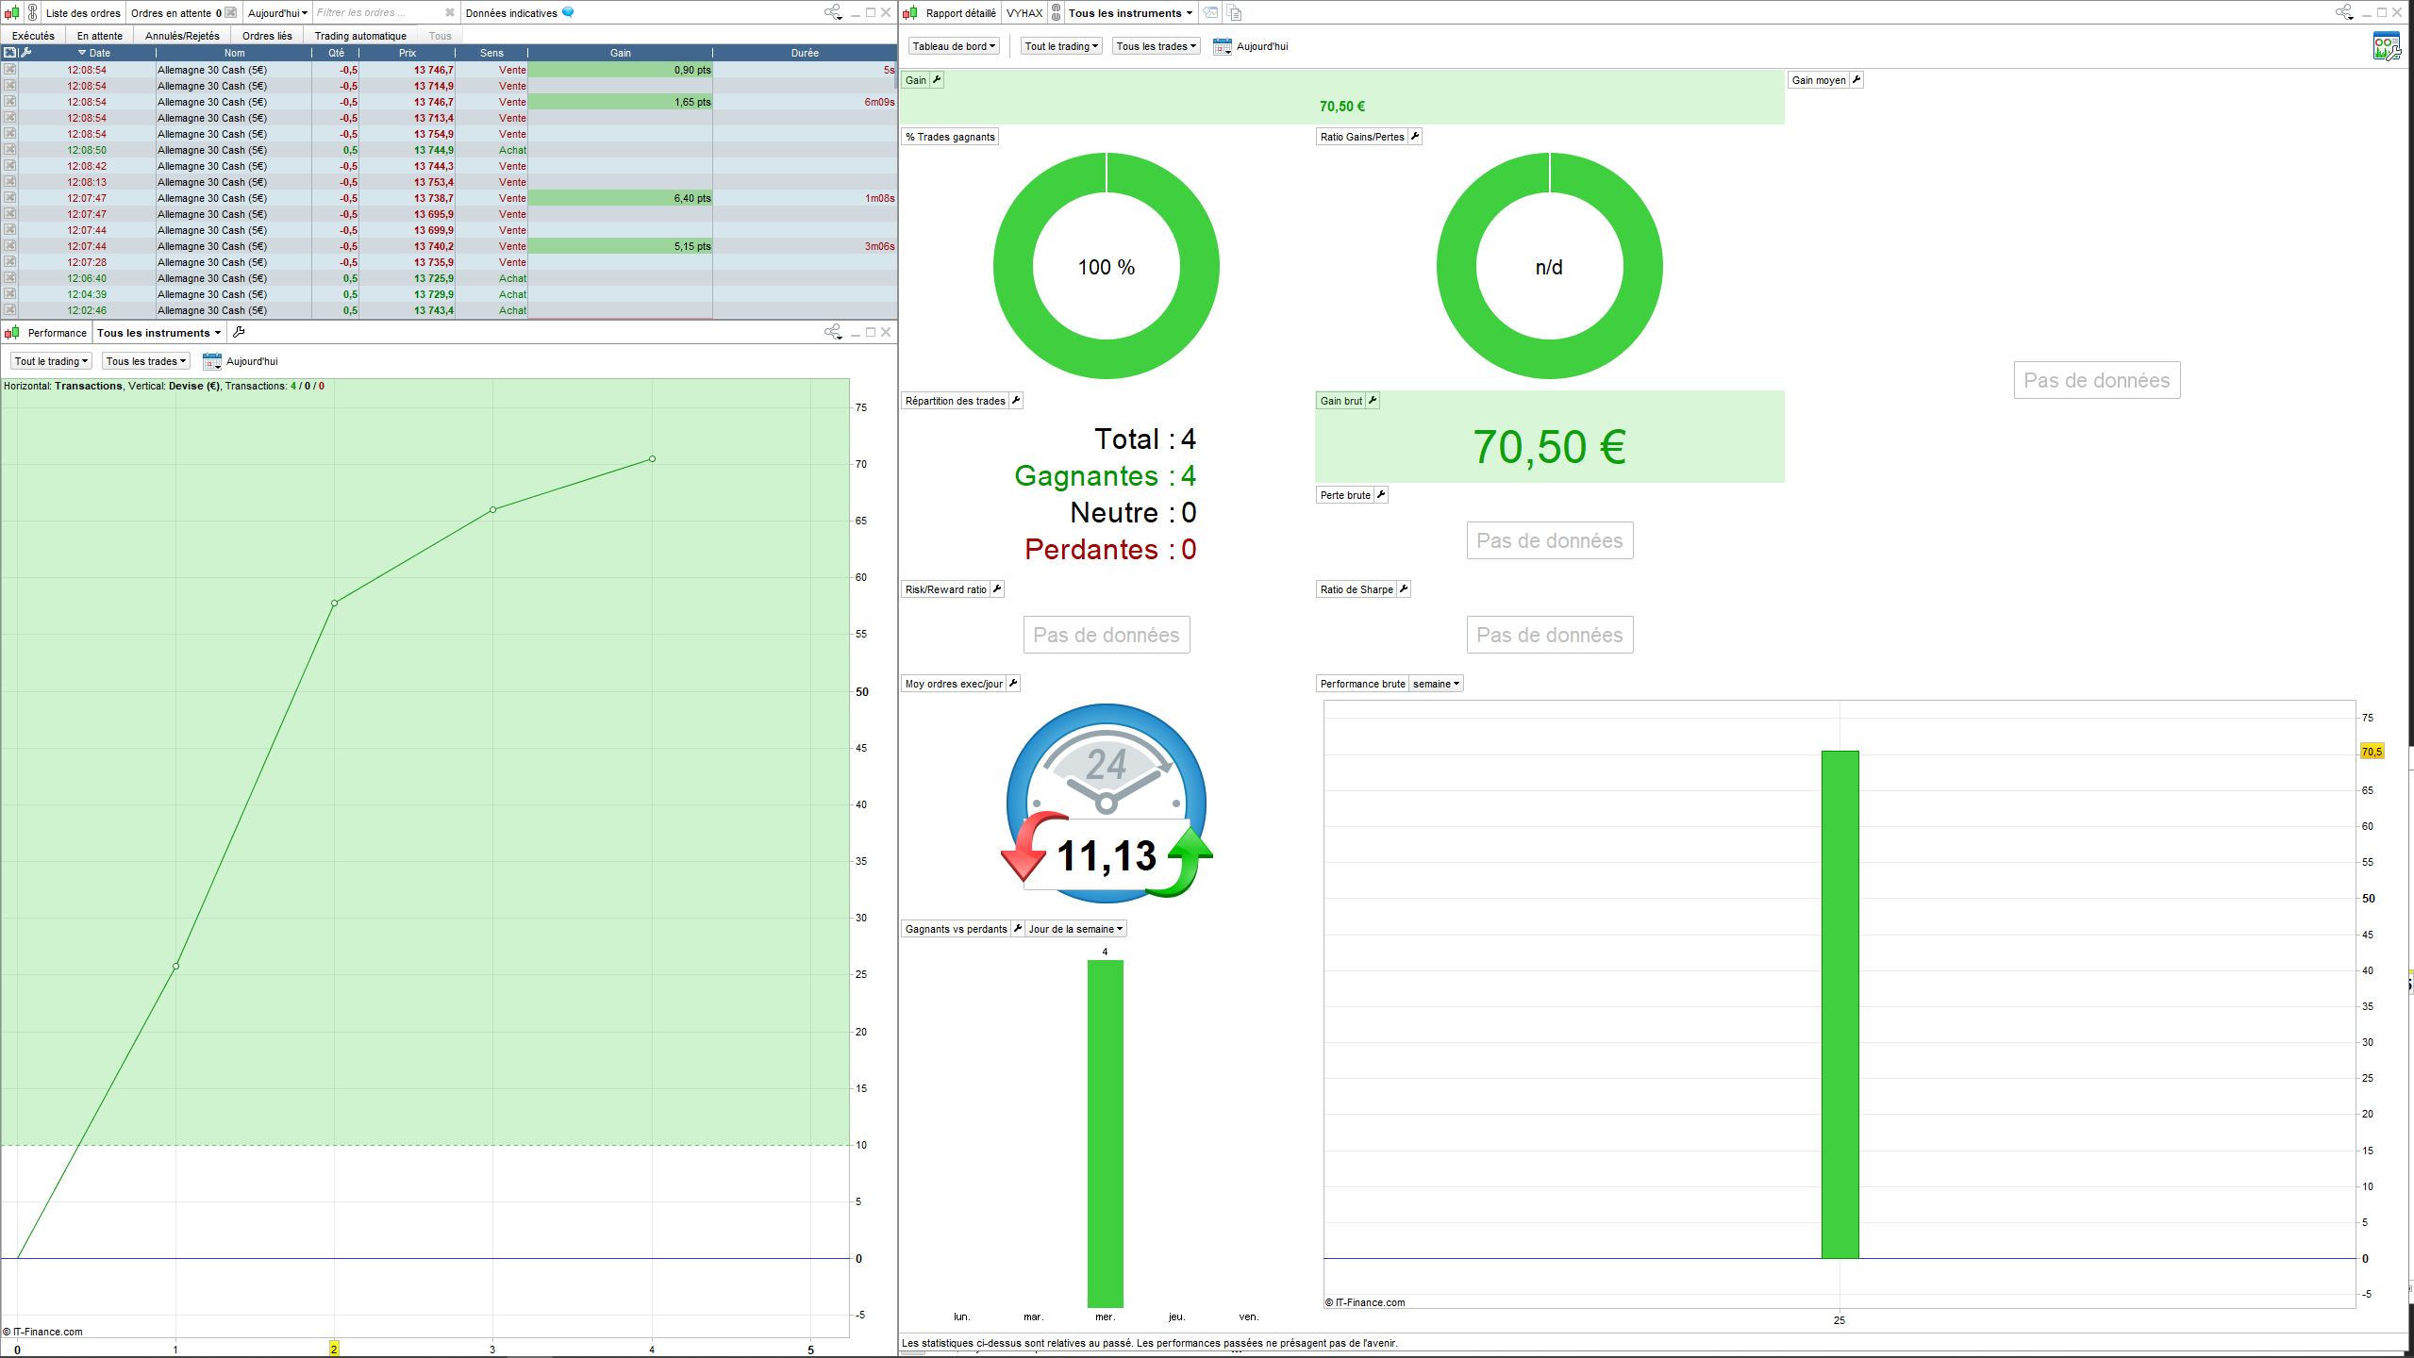Click chart image icon after Tous les instruments
2414x1358 pixels.
1210,13
